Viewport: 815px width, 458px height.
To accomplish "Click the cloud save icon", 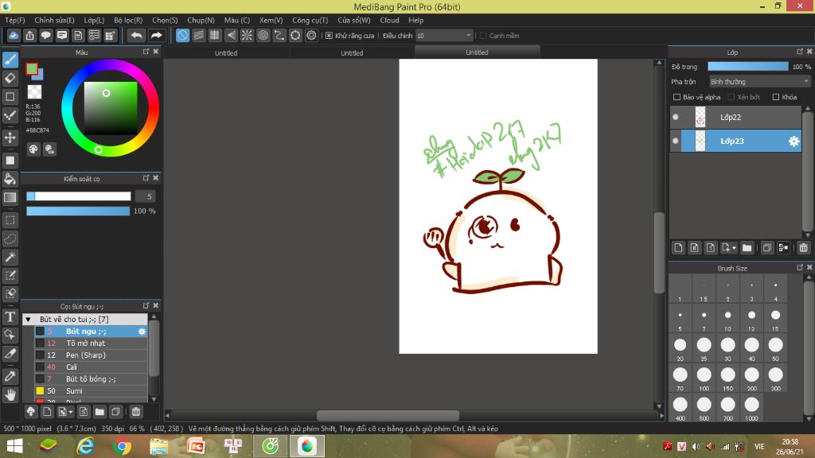I will [x=14, y=35].
